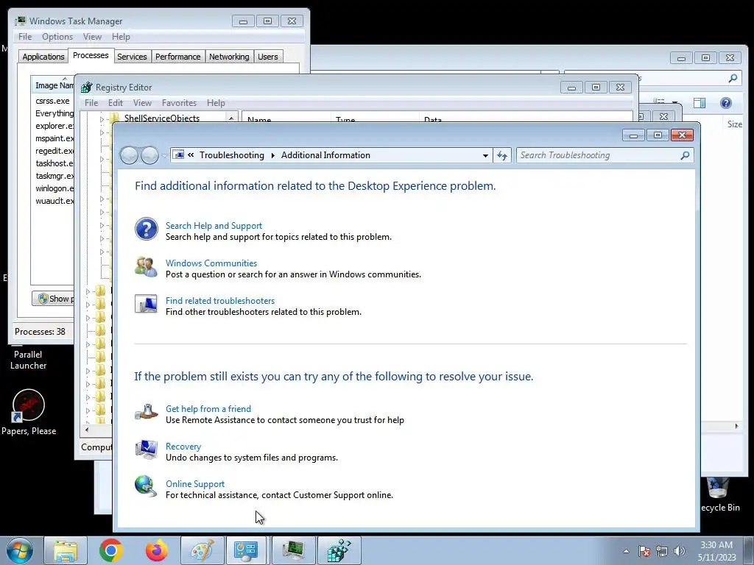This screenshot has width=754, height=565.
Task: Switch to Paint on the taskbar
Action: [x=202, y=550]
